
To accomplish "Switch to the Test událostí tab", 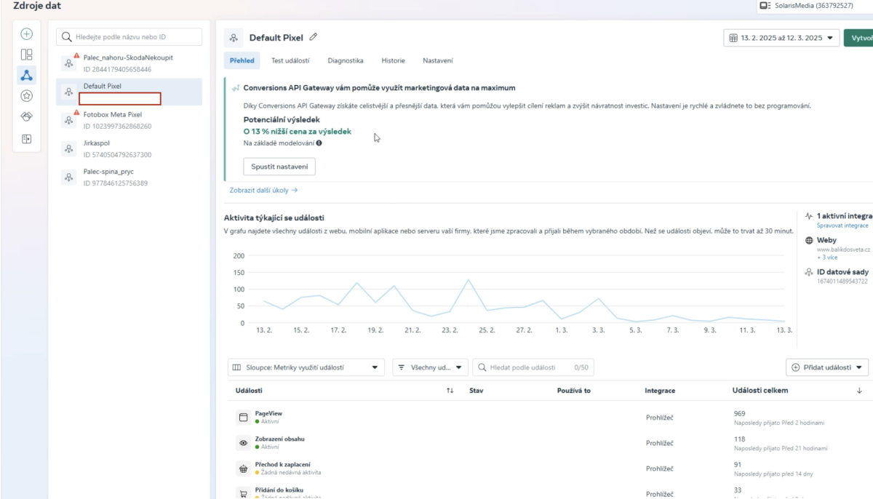I will click(x=290, y=60).
